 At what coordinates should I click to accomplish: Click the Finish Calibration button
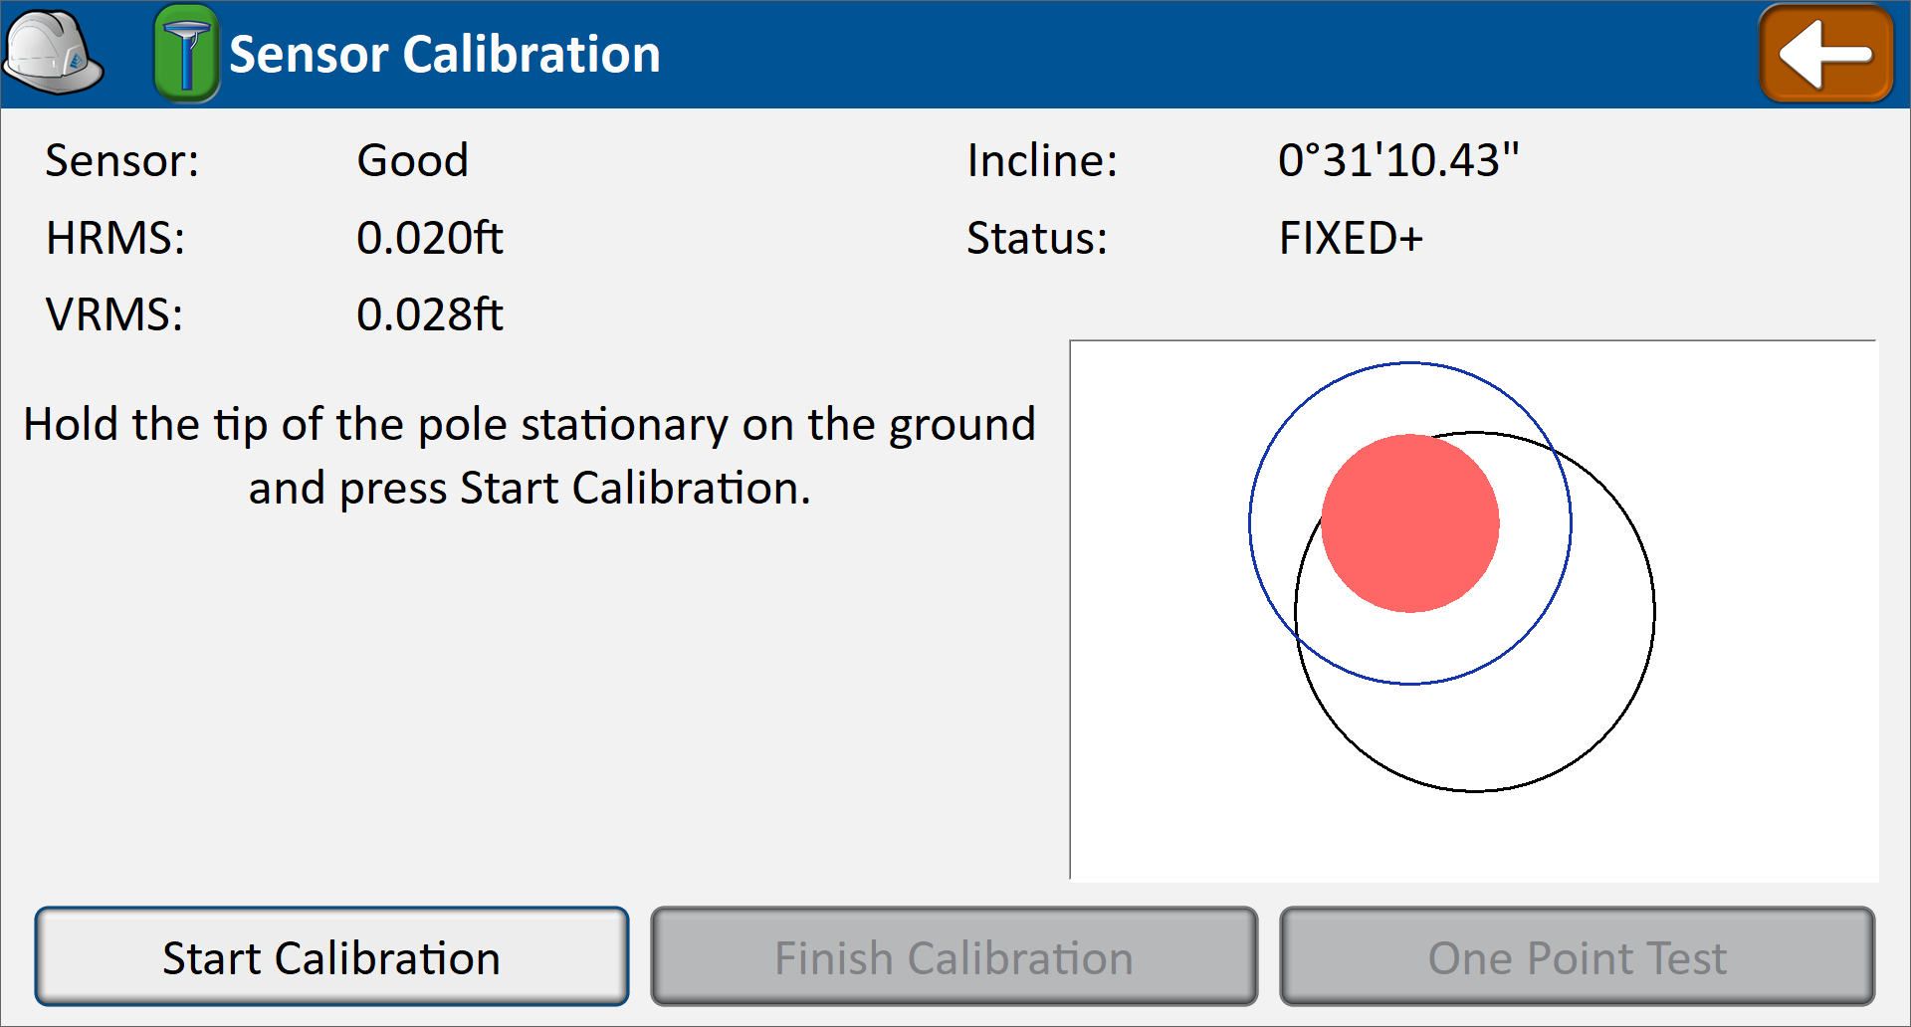click(x=954, y=956)
